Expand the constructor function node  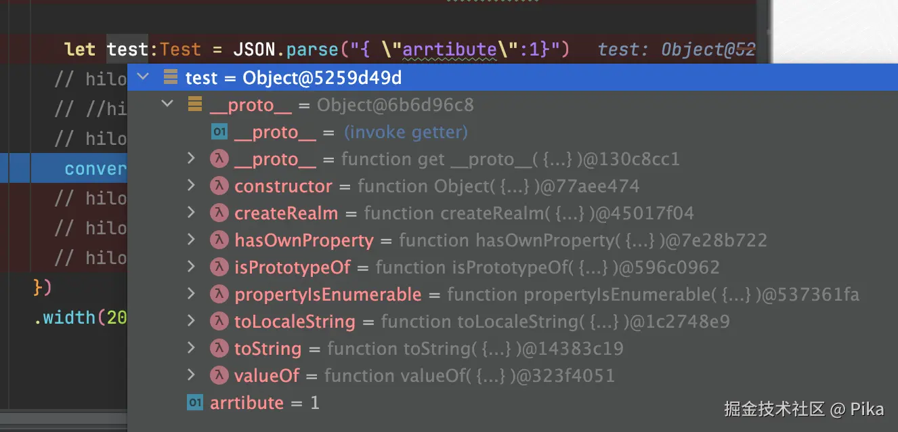[191, 186]
